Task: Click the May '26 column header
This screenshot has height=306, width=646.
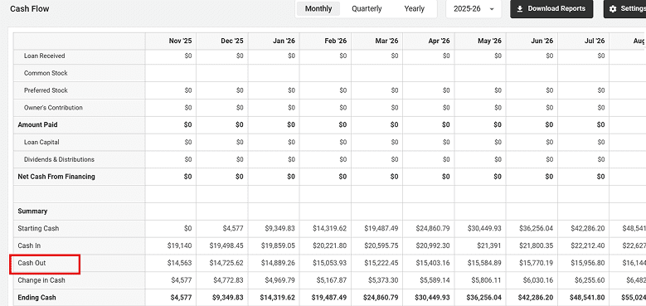Action: (490, 41)
